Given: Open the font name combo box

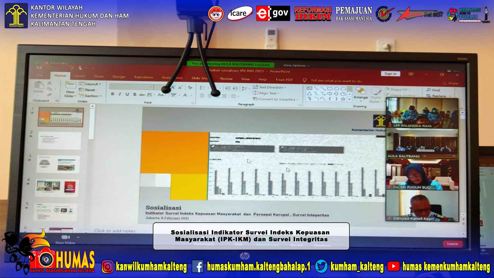Looking at the screenshot, I should pyautogui.click(x=131, y=87).
